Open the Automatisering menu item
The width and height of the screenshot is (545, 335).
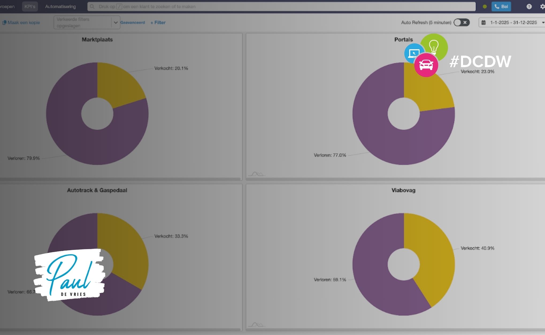[60, 7]
